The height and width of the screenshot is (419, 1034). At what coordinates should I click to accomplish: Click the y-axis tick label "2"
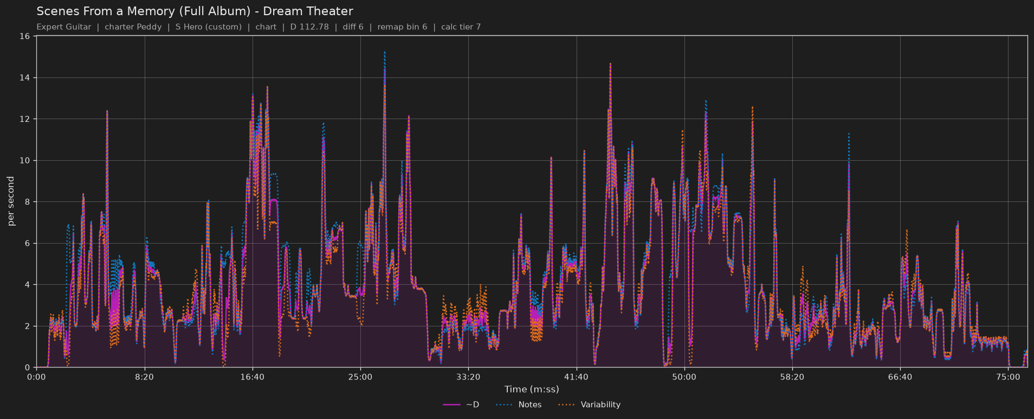(x=27, y=326)
